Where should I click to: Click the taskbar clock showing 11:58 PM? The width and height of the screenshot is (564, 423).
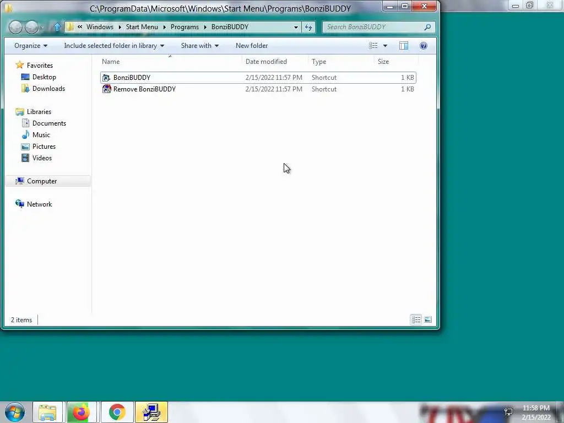pyautogui.click(x=536, y=408)
